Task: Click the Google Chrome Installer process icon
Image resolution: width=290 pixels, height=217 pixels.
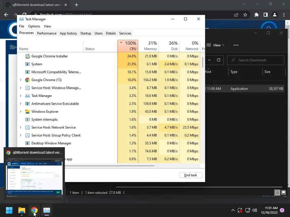Action: 27,56
